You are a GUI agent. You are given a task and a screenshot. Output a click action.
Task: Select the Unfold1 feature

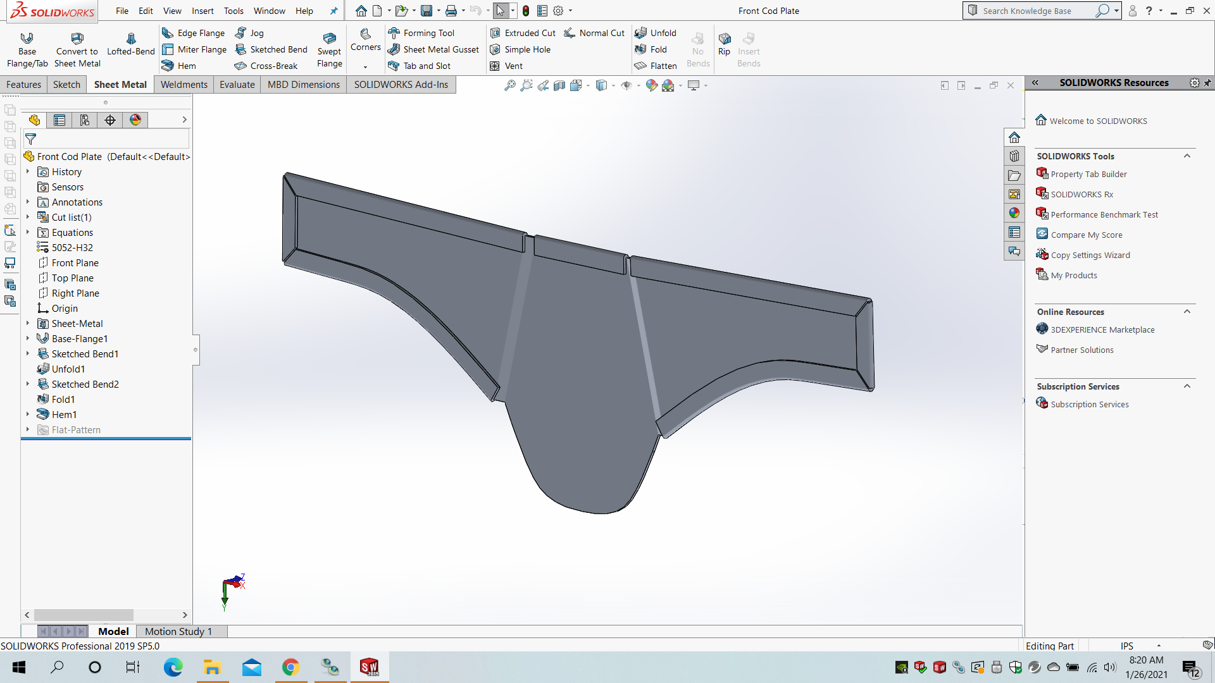[61, 369]
